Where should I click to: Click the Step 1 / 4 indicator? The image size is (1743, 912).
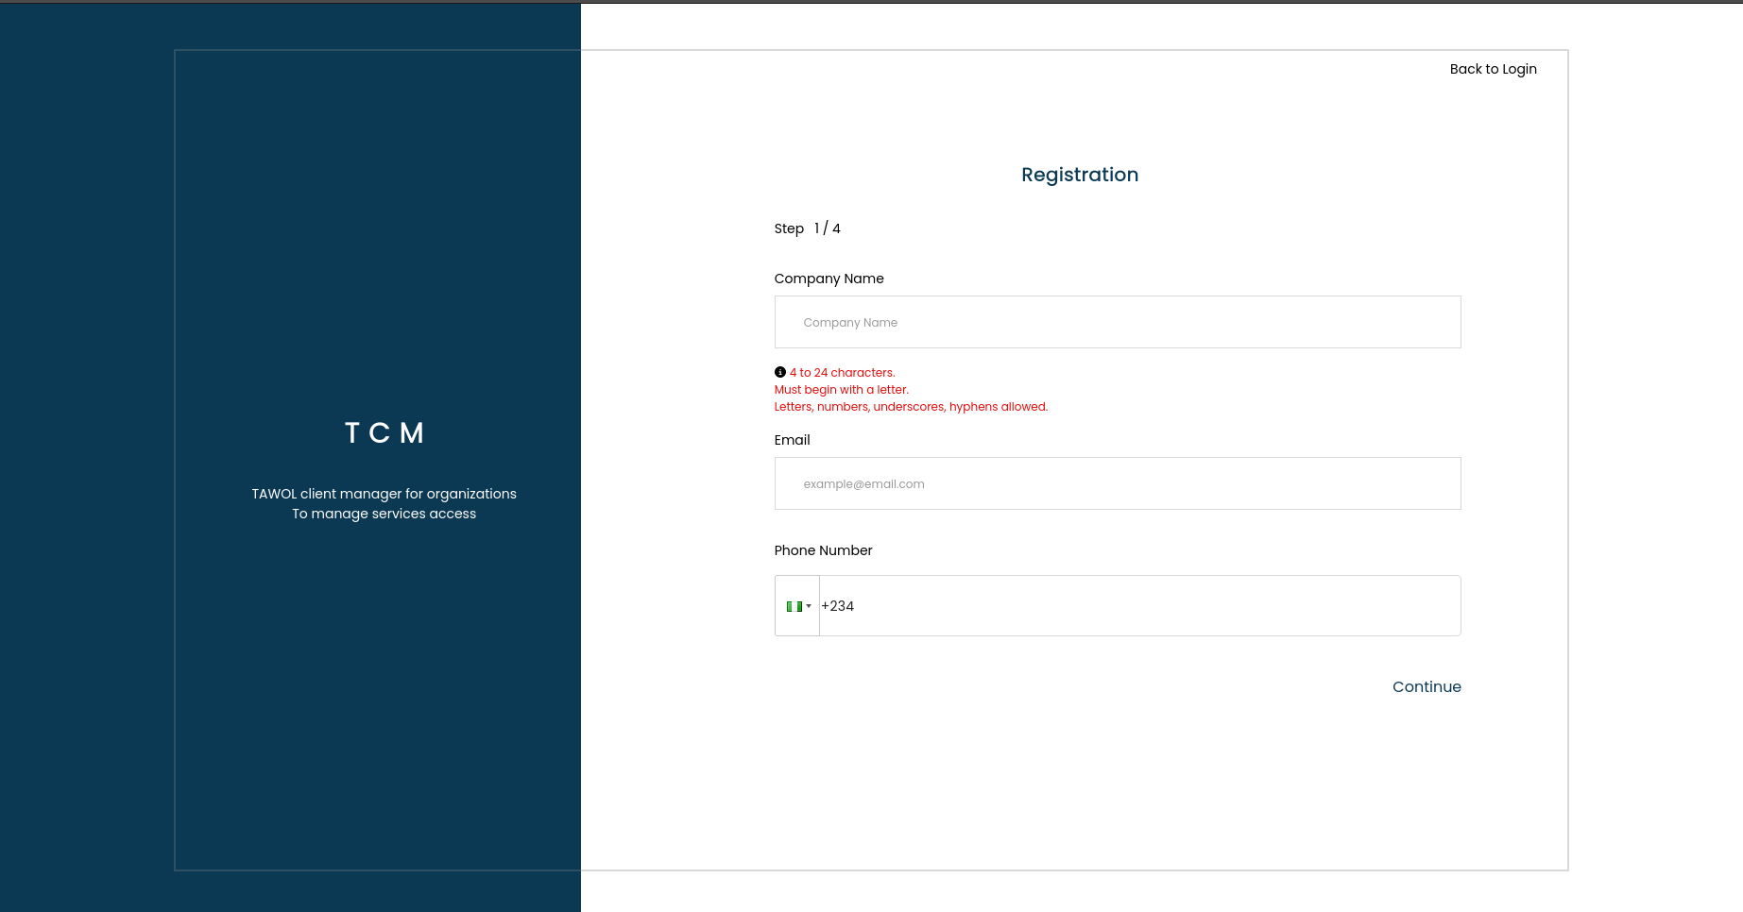pyautogui.click(x=808, y=228)
